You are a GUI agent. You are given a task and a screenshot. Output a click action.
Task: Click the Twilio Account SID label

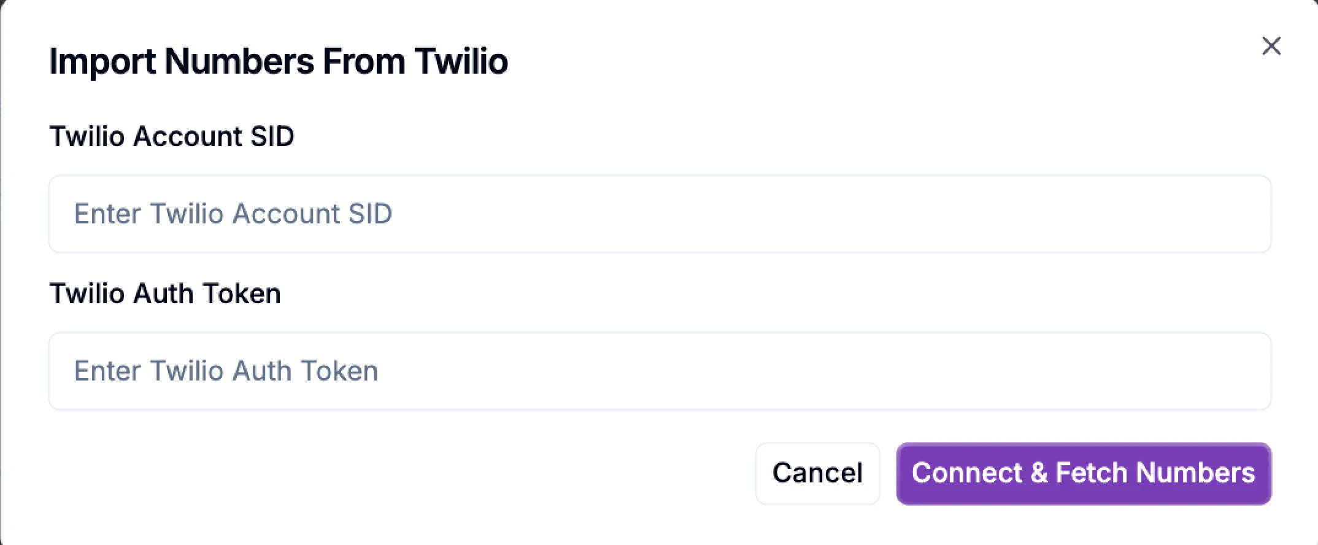click(172, 136)
